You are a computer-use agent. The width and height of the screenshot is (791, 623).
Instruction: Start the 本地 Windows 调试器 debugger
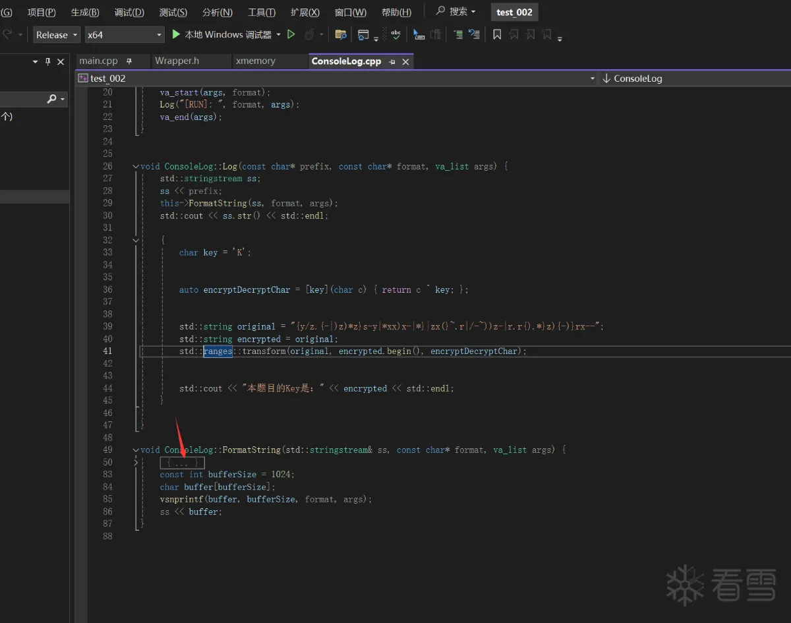(x=221, y=34)
